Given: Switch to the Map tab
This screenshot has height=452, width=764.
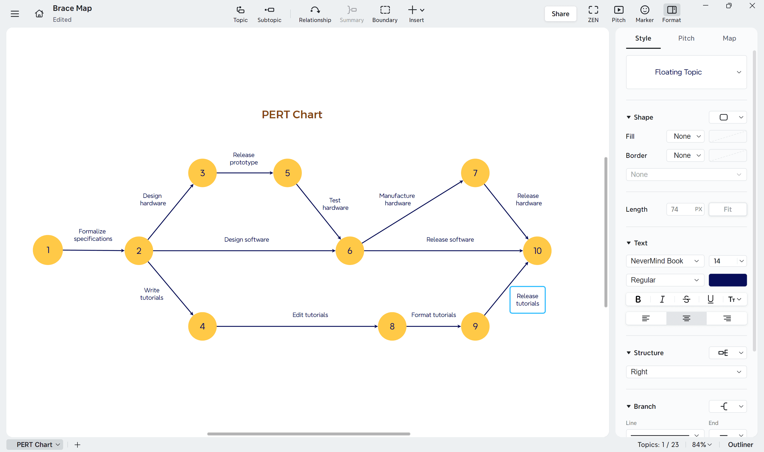Looking at the screenshot, I should (729, 38).
